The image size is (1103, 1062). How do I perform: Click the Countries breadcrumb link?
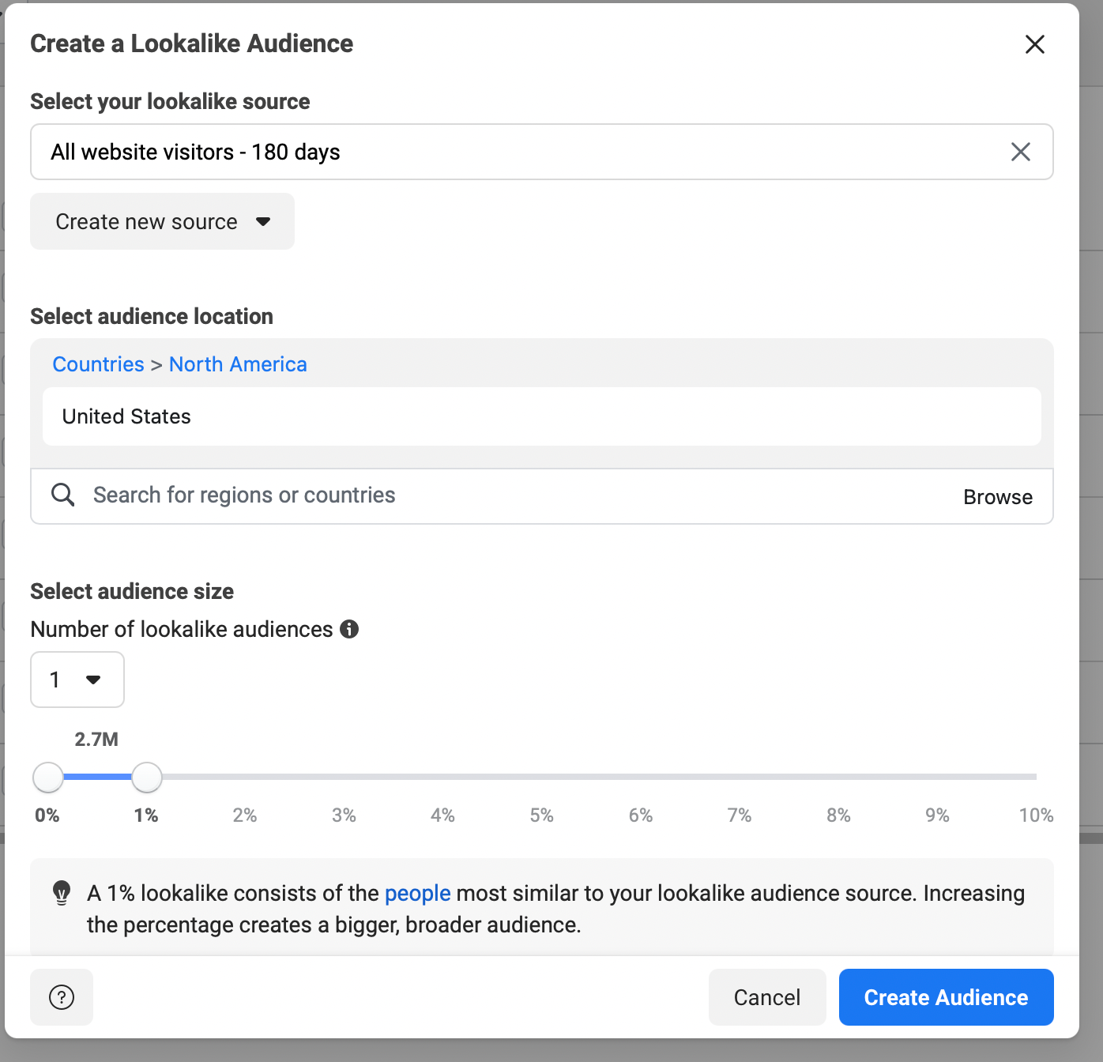click(98, 364)
